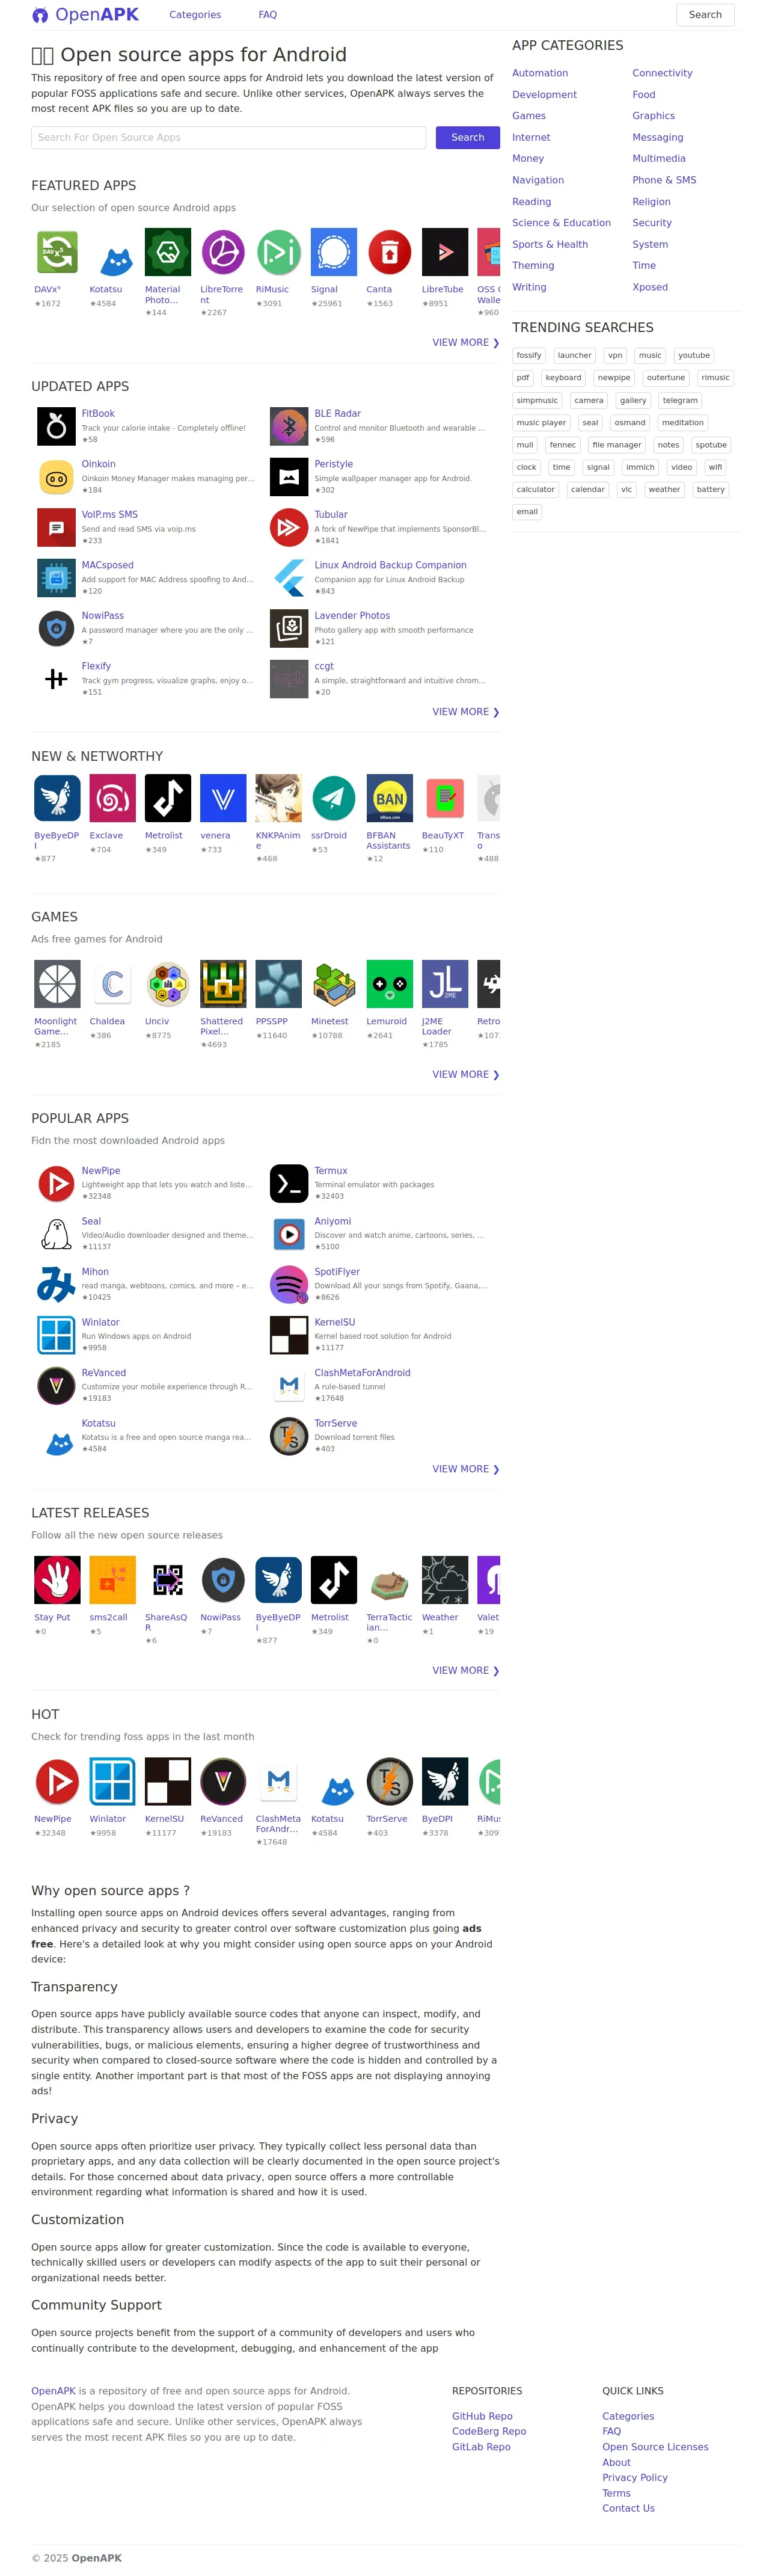Open the Lavender Photos app link
The image size is (772, 2576).
click(x=352, y=616)
